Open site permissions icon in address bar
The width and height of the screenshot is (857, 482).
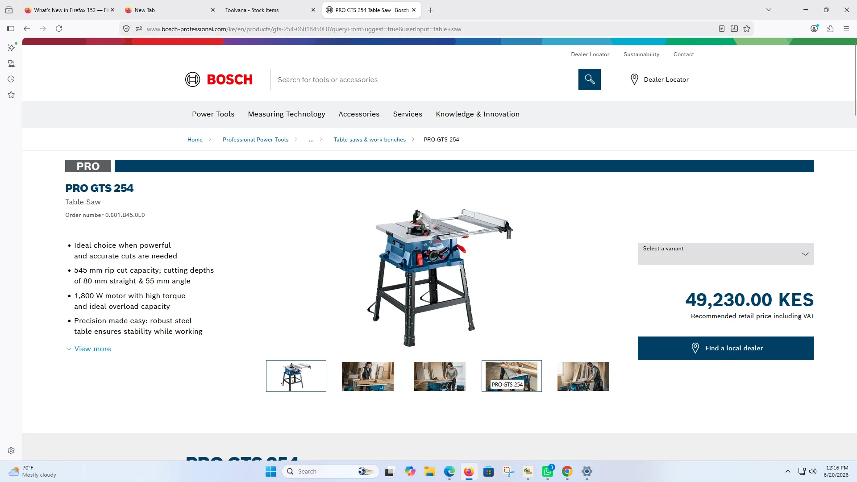[x=139, y=29]
